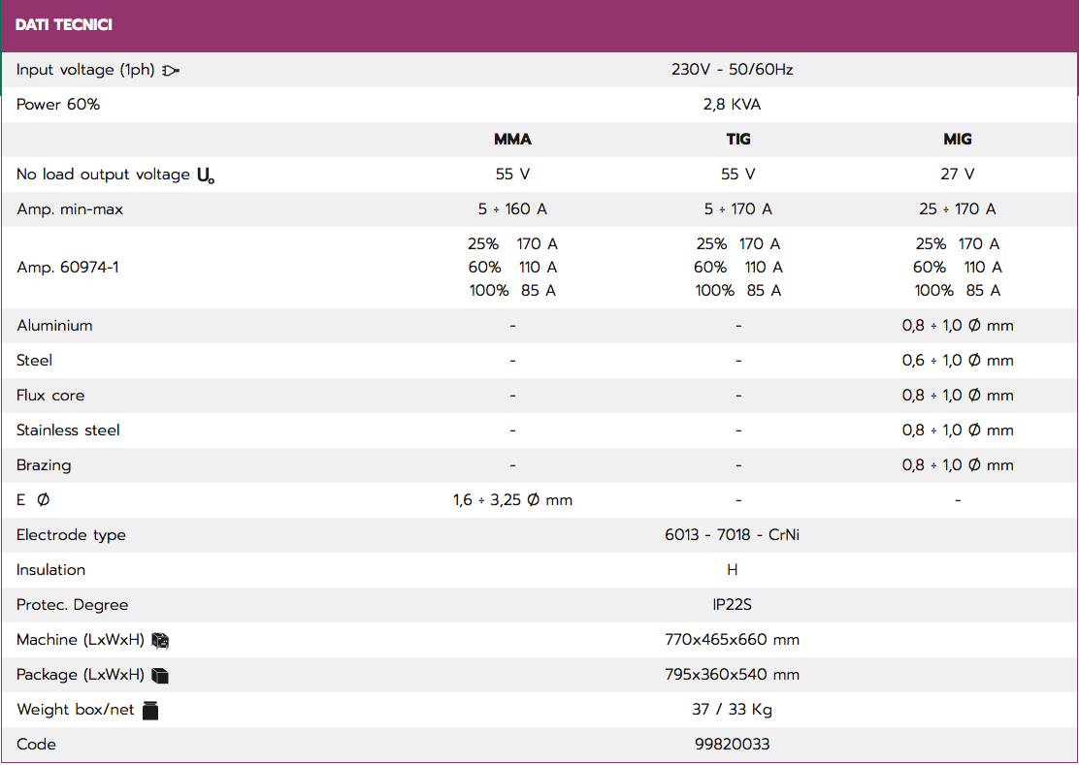The image size is (1079, 765).
Task: Select the 770x465x660 mm machine dimensions
Action: 733,640
